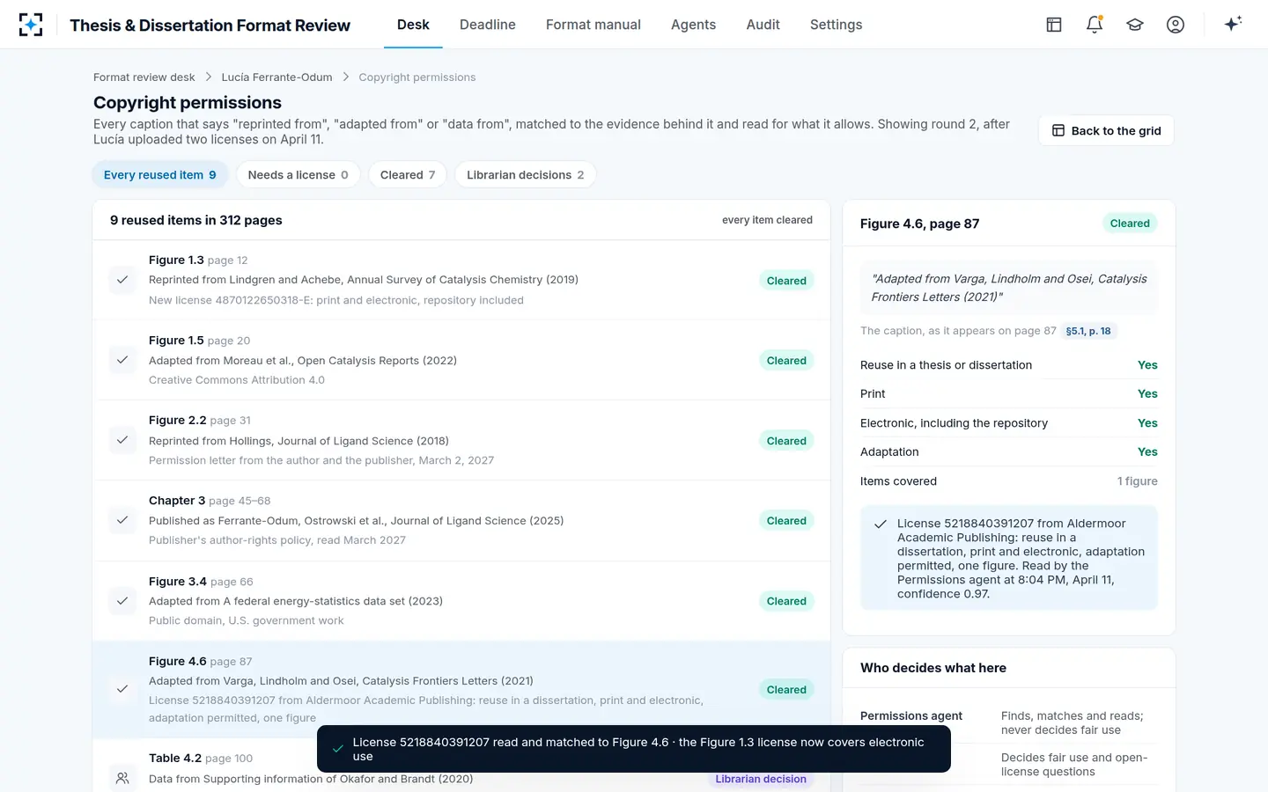Open the user account icon
The width and height of the screenshot is (1268, 792).
pyautogui.click(x=1176, y=25)
